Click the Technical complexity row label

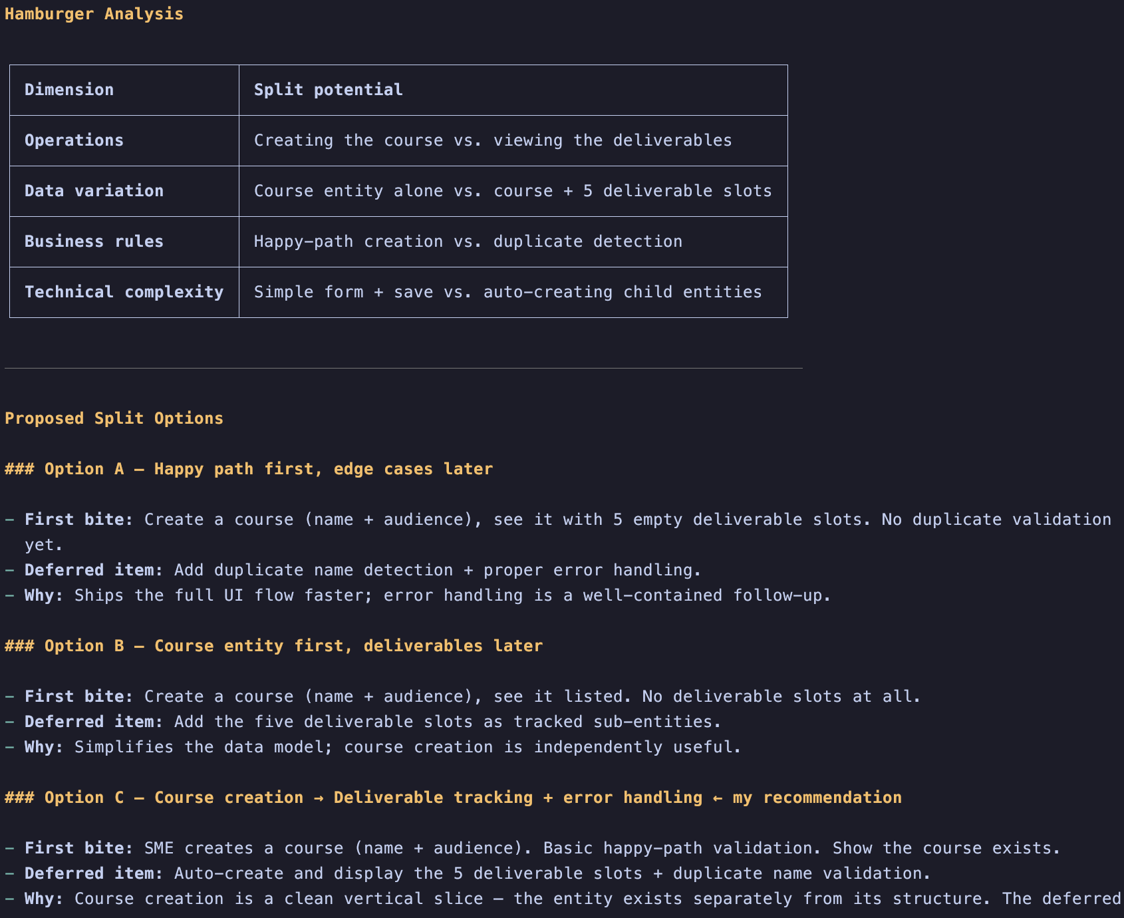click(124, 292)
